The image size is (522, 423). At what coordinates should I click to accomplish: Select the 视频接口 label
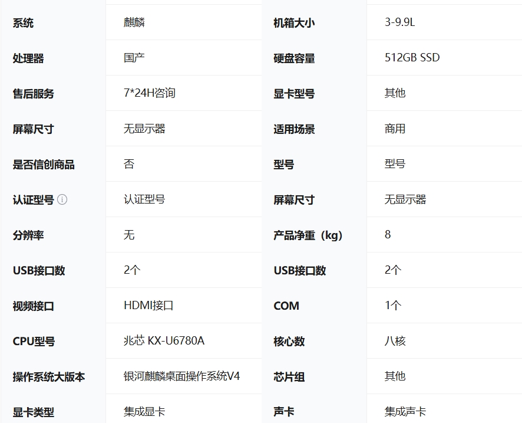tap(34, 306)
